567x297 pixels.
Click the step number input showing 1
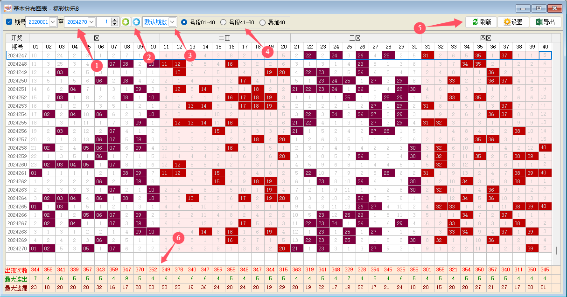coord(104,22)
